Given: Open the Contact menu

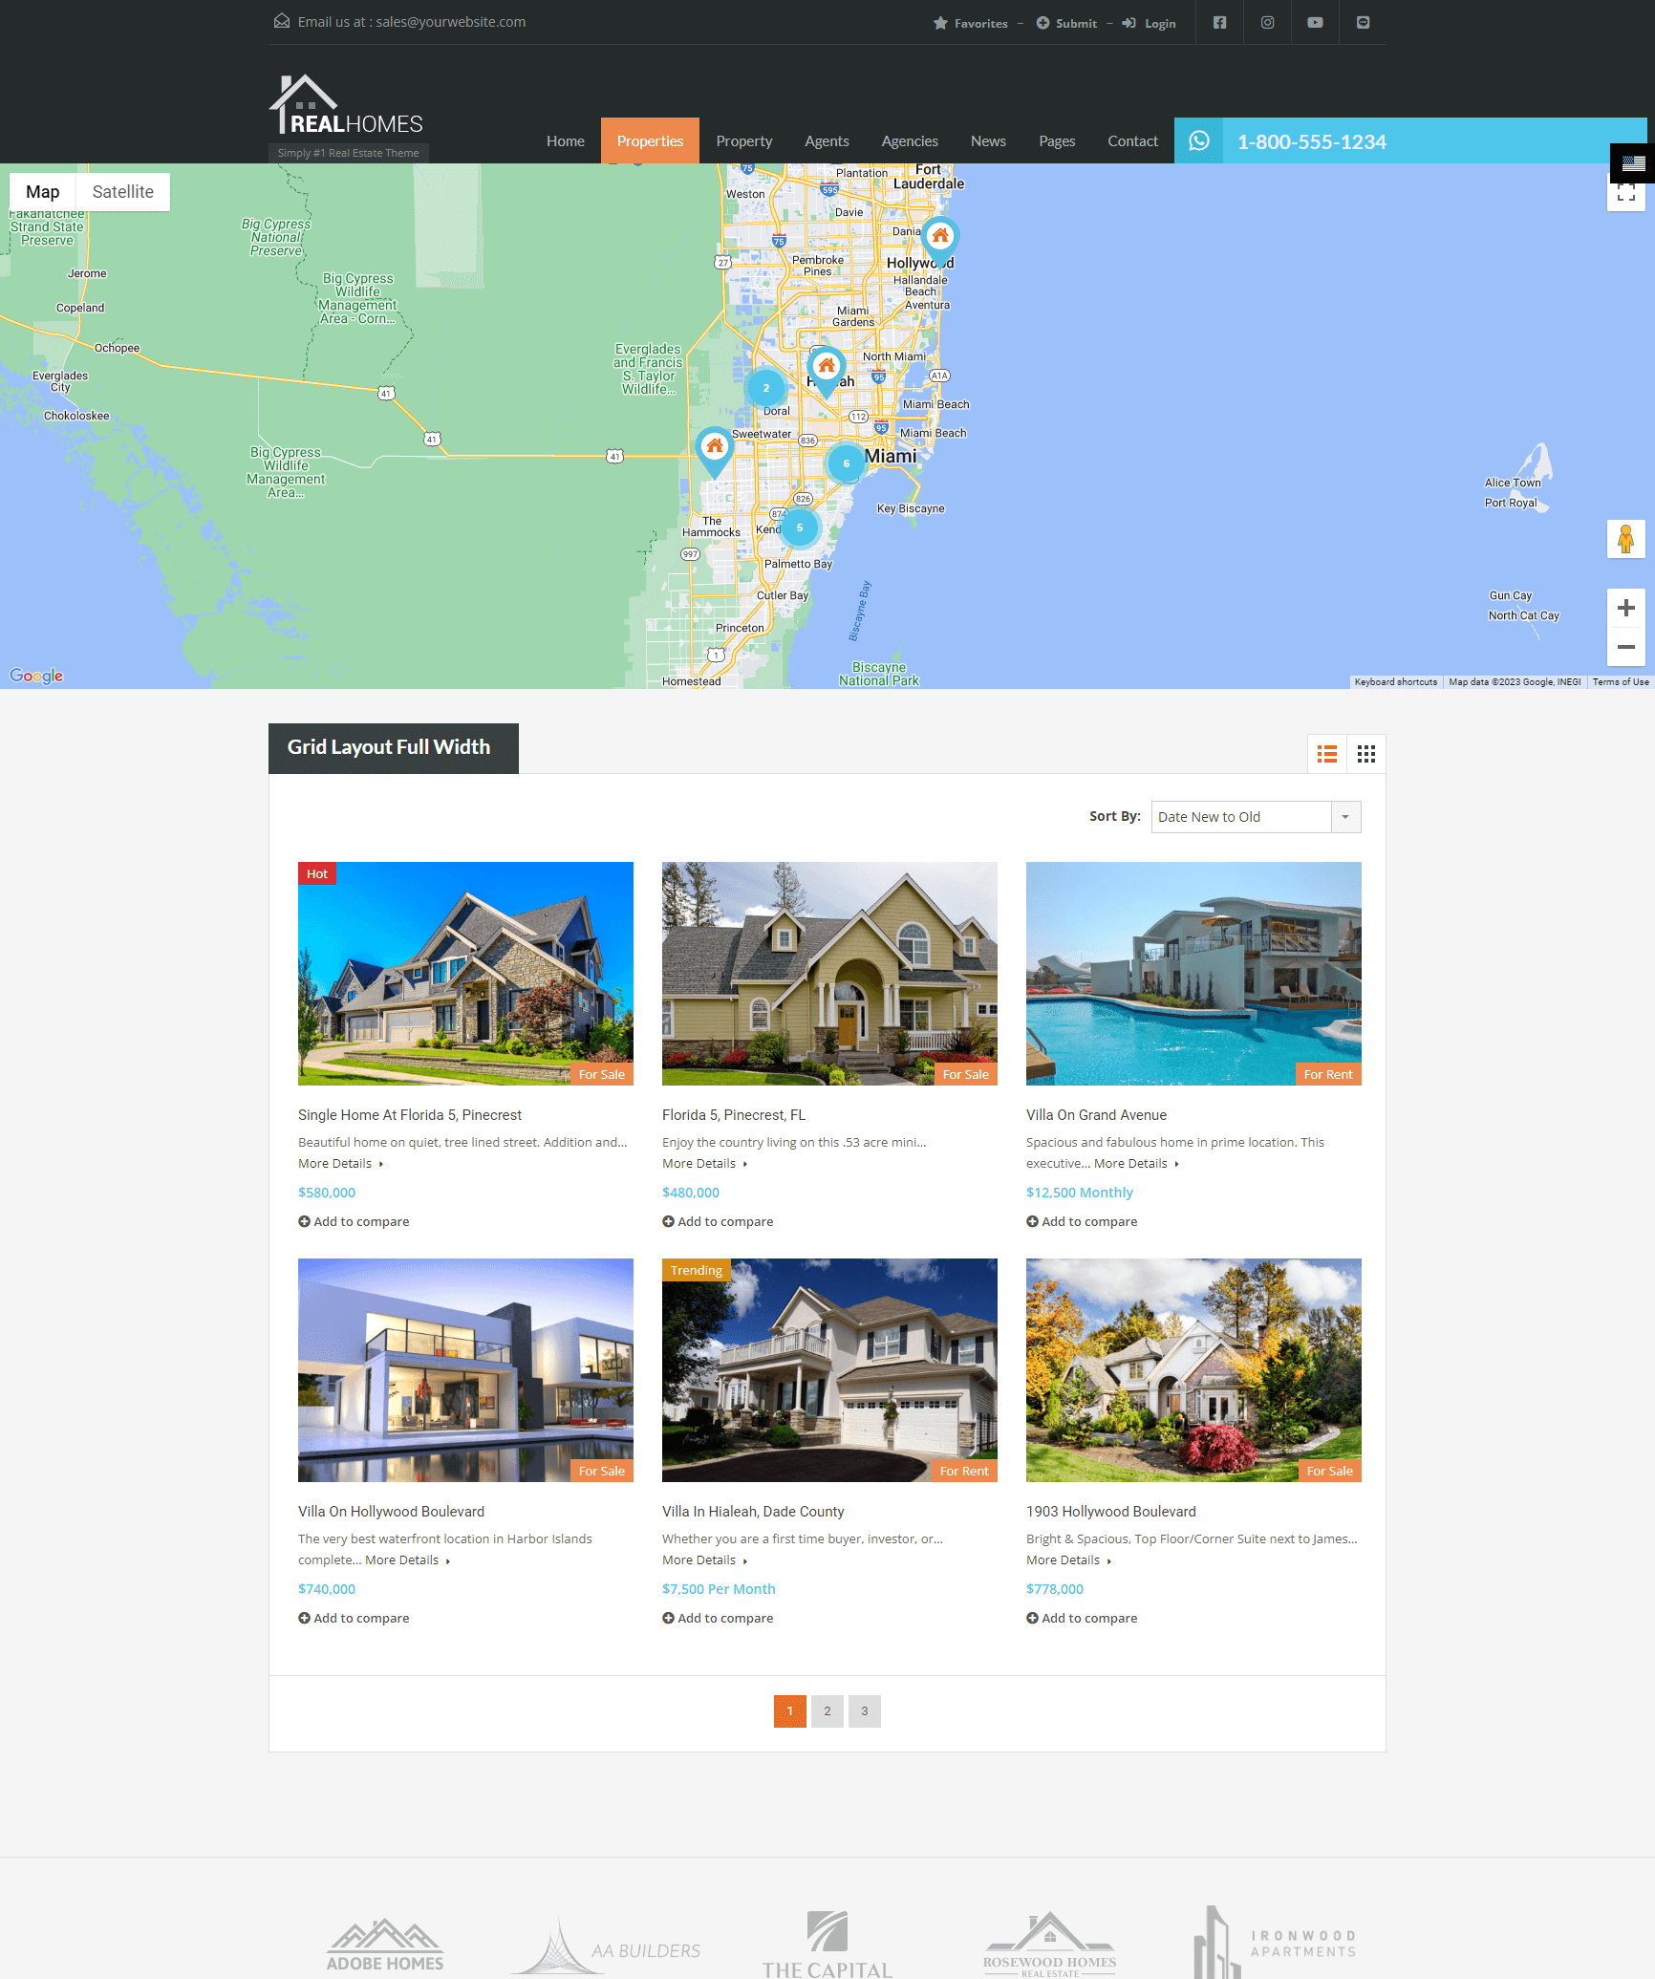Looking at the screenshot, I should coord(1132,140).
